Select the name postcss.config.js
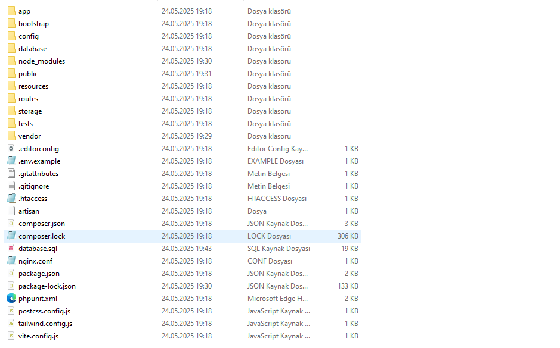Viewport: 560px width, 348px height. coord(45,311)
